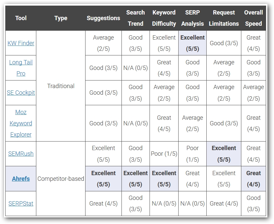The height and width of the screenshot is (224, 274).
Task: Click the Request Limitations column header
Action: click(x=224, y=18)
